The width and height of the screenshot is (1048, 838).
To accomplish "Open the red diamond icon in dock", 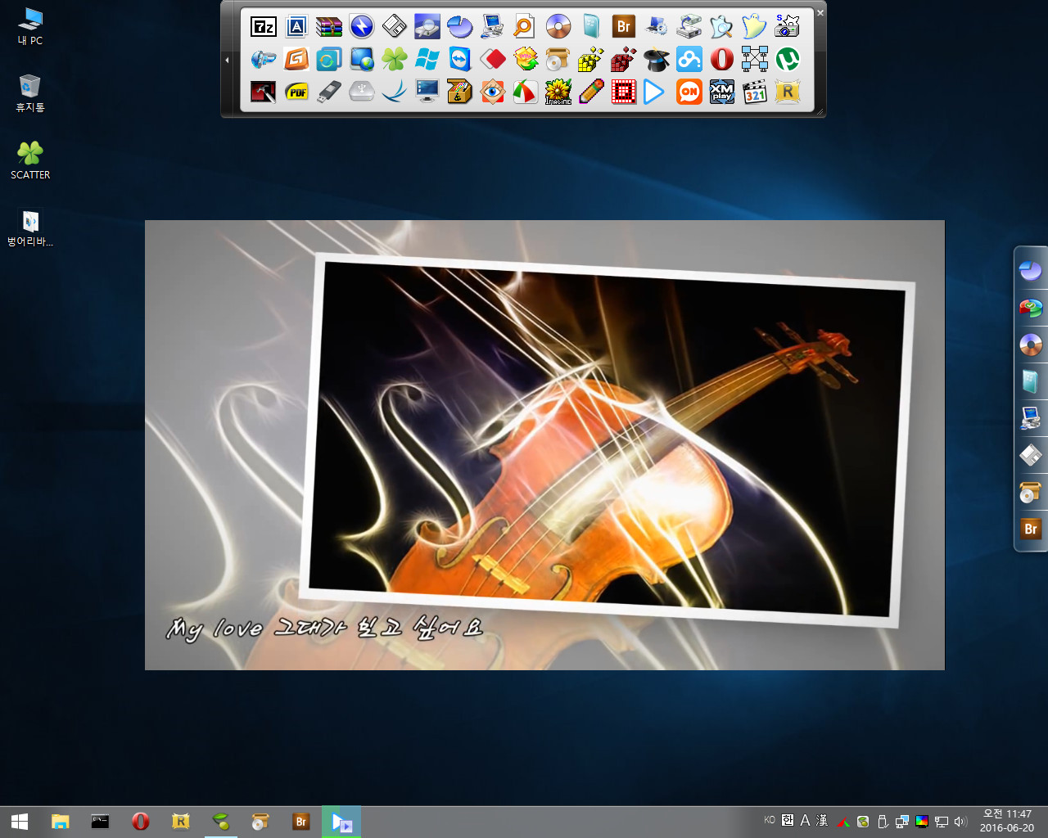I will (x=493, y=59).
